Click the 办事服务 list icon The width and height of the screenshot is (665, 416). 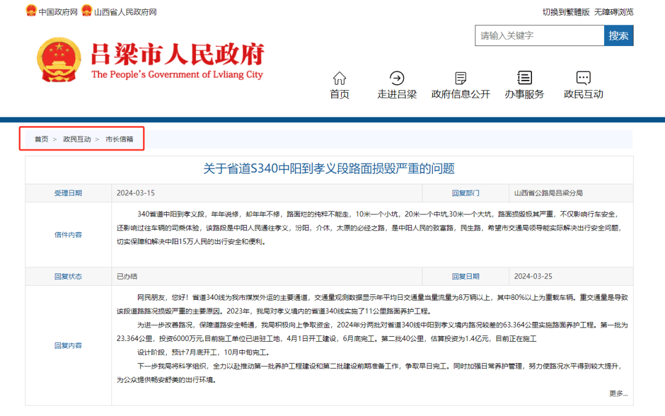[x=525, y=78]
